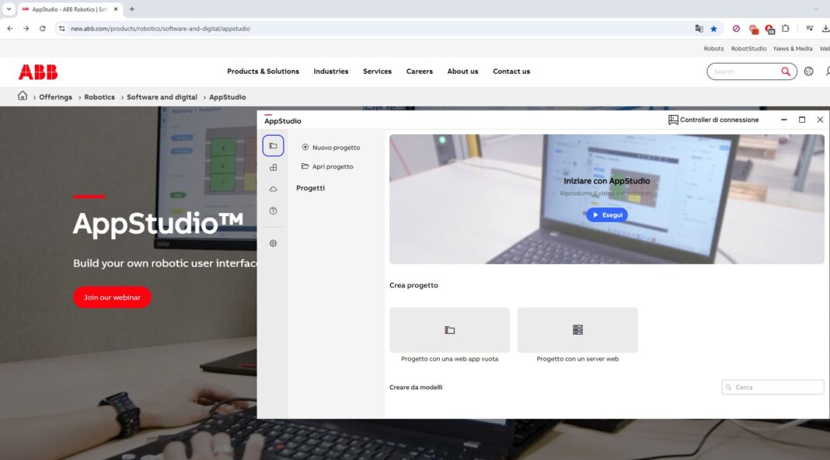The width and height of the screenshot is (830, 460).
Task: Click the Cerca search field for templates
Action: coord(772,387)
